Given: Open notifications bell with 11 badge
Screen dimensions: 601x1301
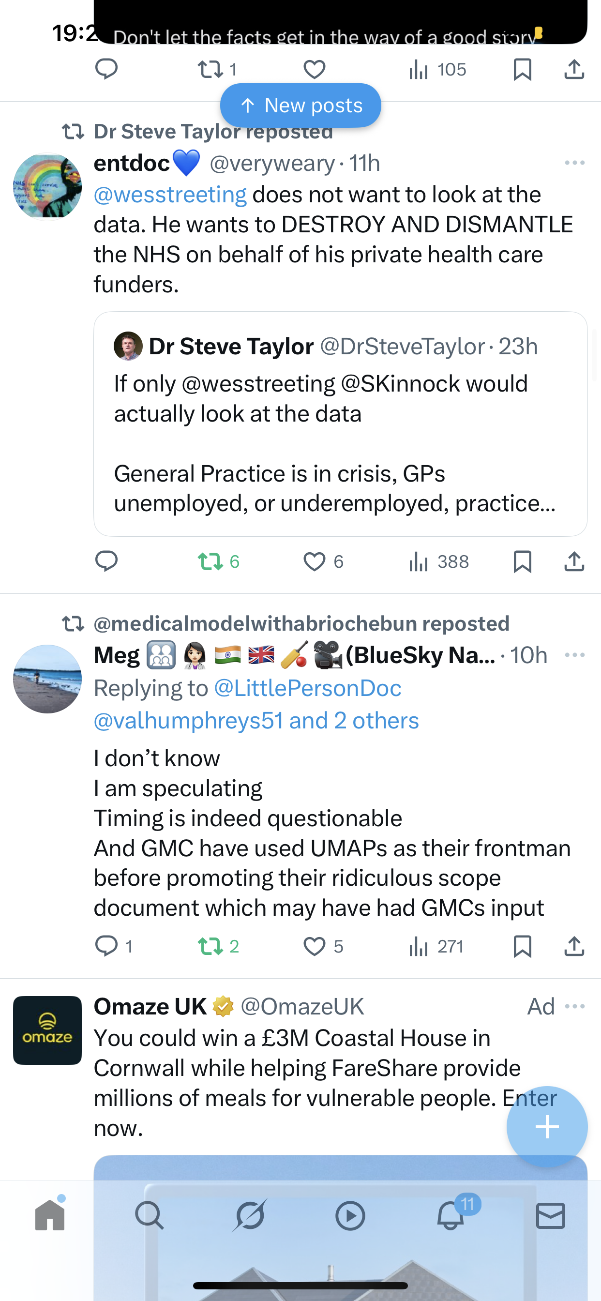Looking at the screenshot, I should 451,1215.
